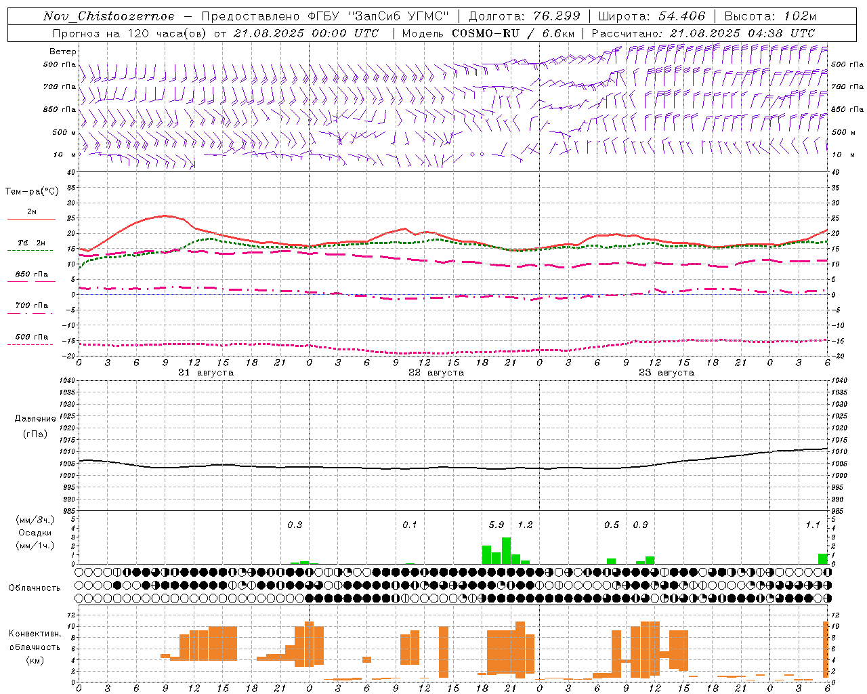867x694 pixels.
Task: Click the elevation field 'Высота: 102м'
Action: 770,16
